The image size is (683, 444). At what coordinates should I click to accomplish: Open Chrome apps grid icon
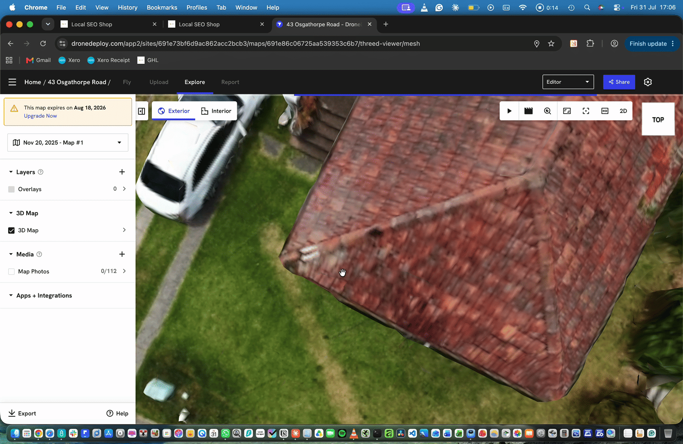pos(9,60)
